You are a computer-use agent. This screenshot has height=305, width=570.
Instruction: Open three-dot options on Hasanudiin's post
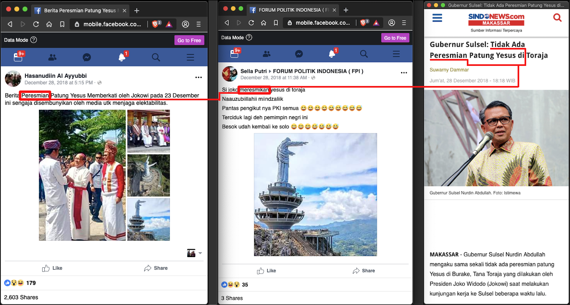pyautogui.click(x=199, y=77)
